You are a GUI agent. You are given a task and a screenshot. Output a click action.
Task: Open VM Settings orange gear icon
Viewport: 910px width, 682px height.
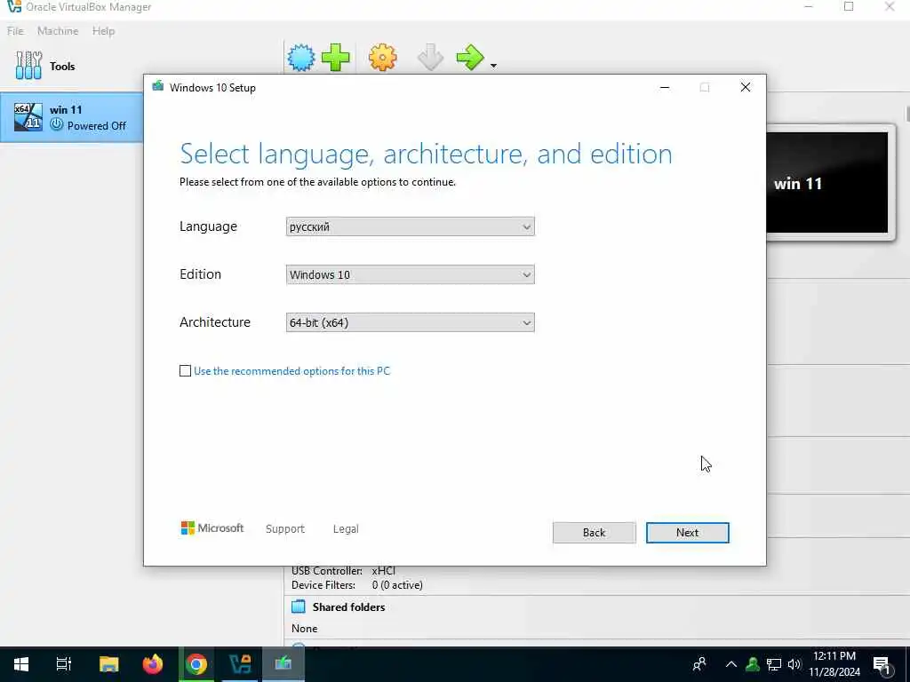(382, 58)
